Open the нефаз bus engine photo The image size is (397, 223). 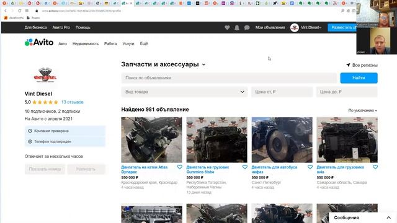(282, 139)
